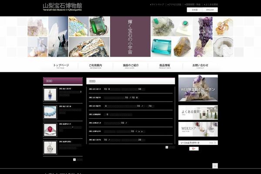This screenshot has width=261, height=174.
Task: Open the よくある質問 link in top header
Action: click(x=211, y=4)
